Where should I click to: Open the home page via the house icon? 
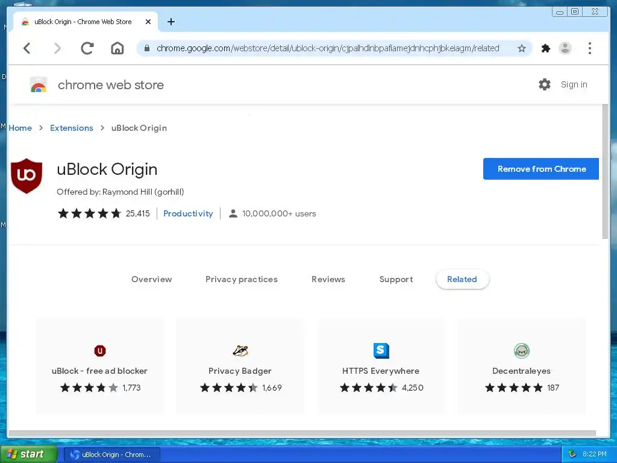(x=117, y=48)
